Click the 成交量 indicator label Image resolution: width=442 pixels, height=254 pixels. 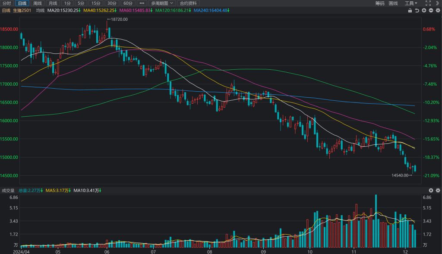[x=8, y=190]
